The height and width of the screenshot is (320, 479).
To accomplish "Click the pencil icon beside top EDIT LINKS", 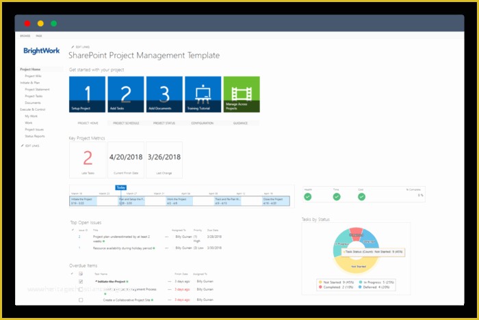I will click(73, 47).
